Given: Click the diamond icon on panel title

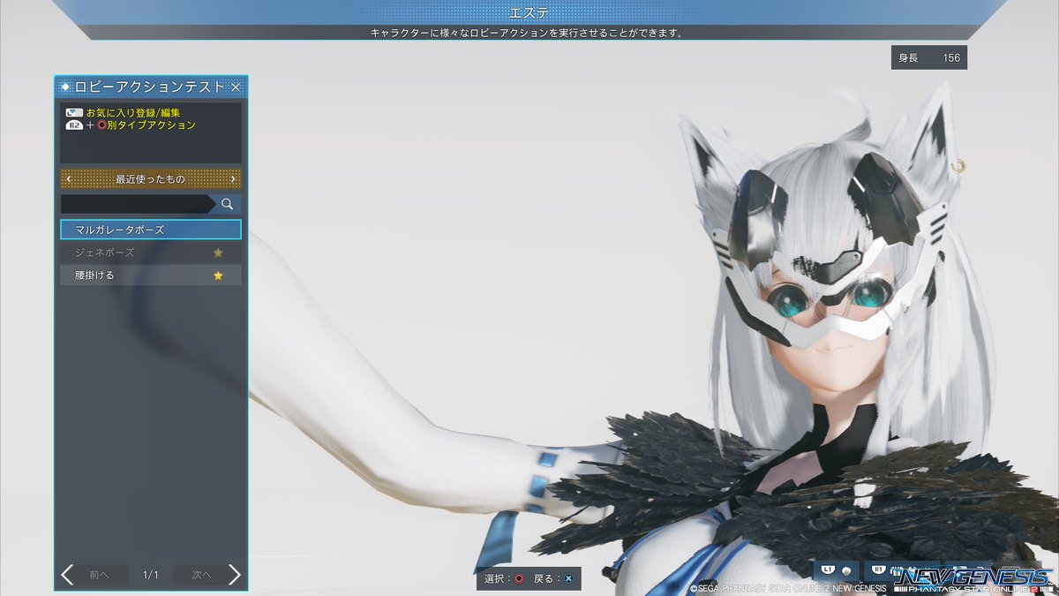Looking at the screenshot, I should [x=66, y=87].
